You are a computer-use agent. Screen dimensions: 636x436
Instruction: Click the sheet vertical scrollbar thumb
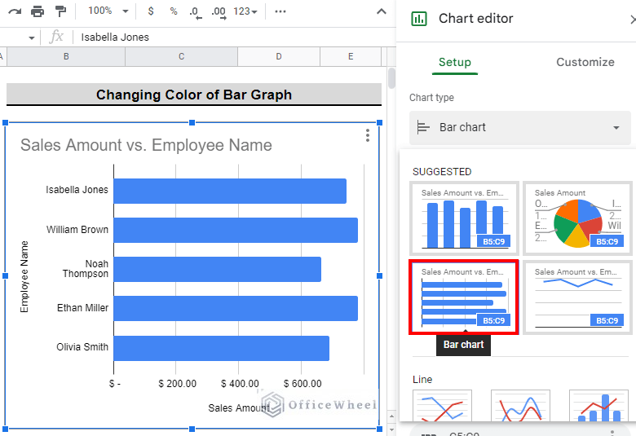(391, 78)
